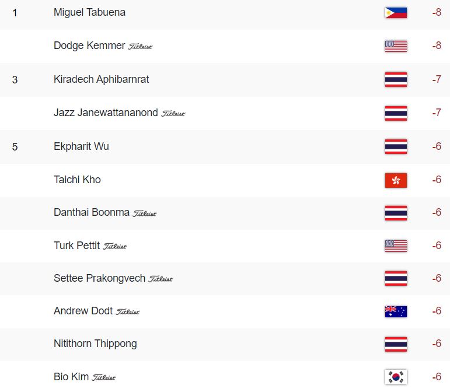Click Dodge Kemmer's -8 score
The image size is (450, 389).
point(437,45)
